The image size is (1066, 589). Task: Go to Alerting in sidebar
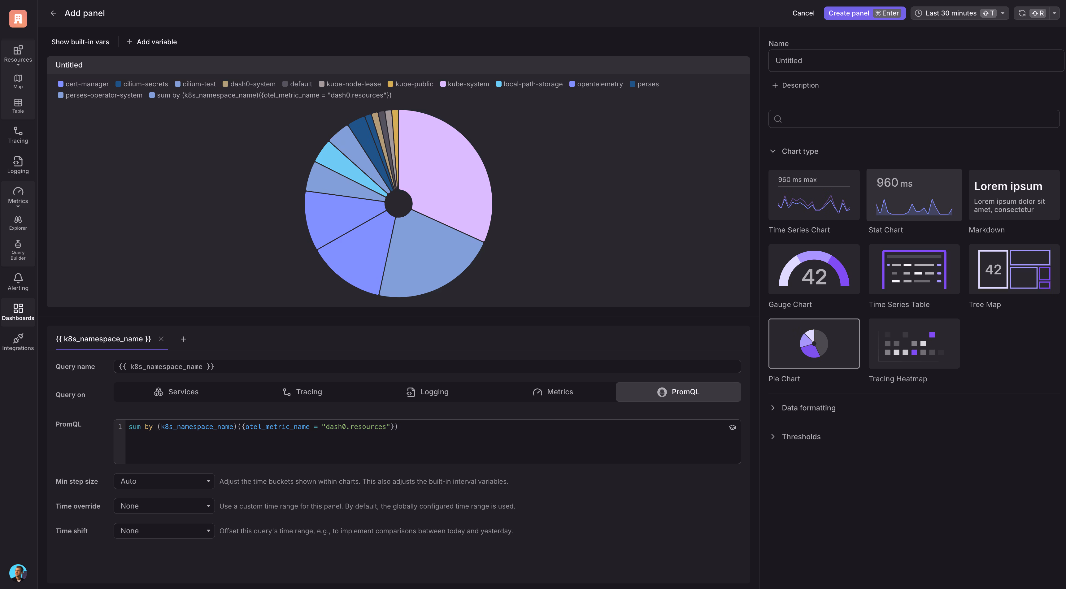pos(18,282)
